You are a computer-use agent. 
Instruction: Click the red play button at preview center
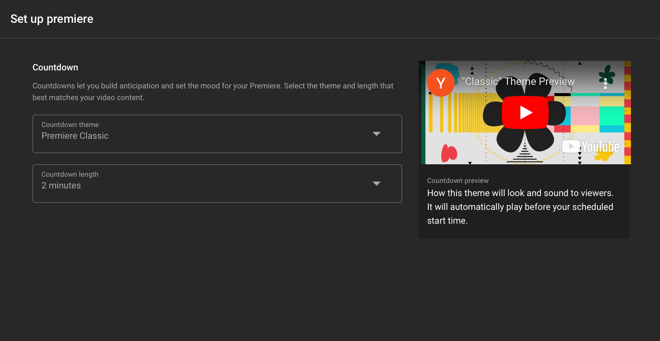525,112
